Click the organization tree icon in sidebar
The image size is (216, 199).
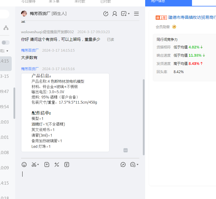(x=6, y=28)
